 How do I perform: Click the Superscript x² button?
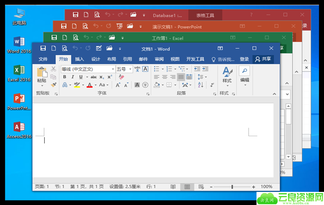point(110,77)
